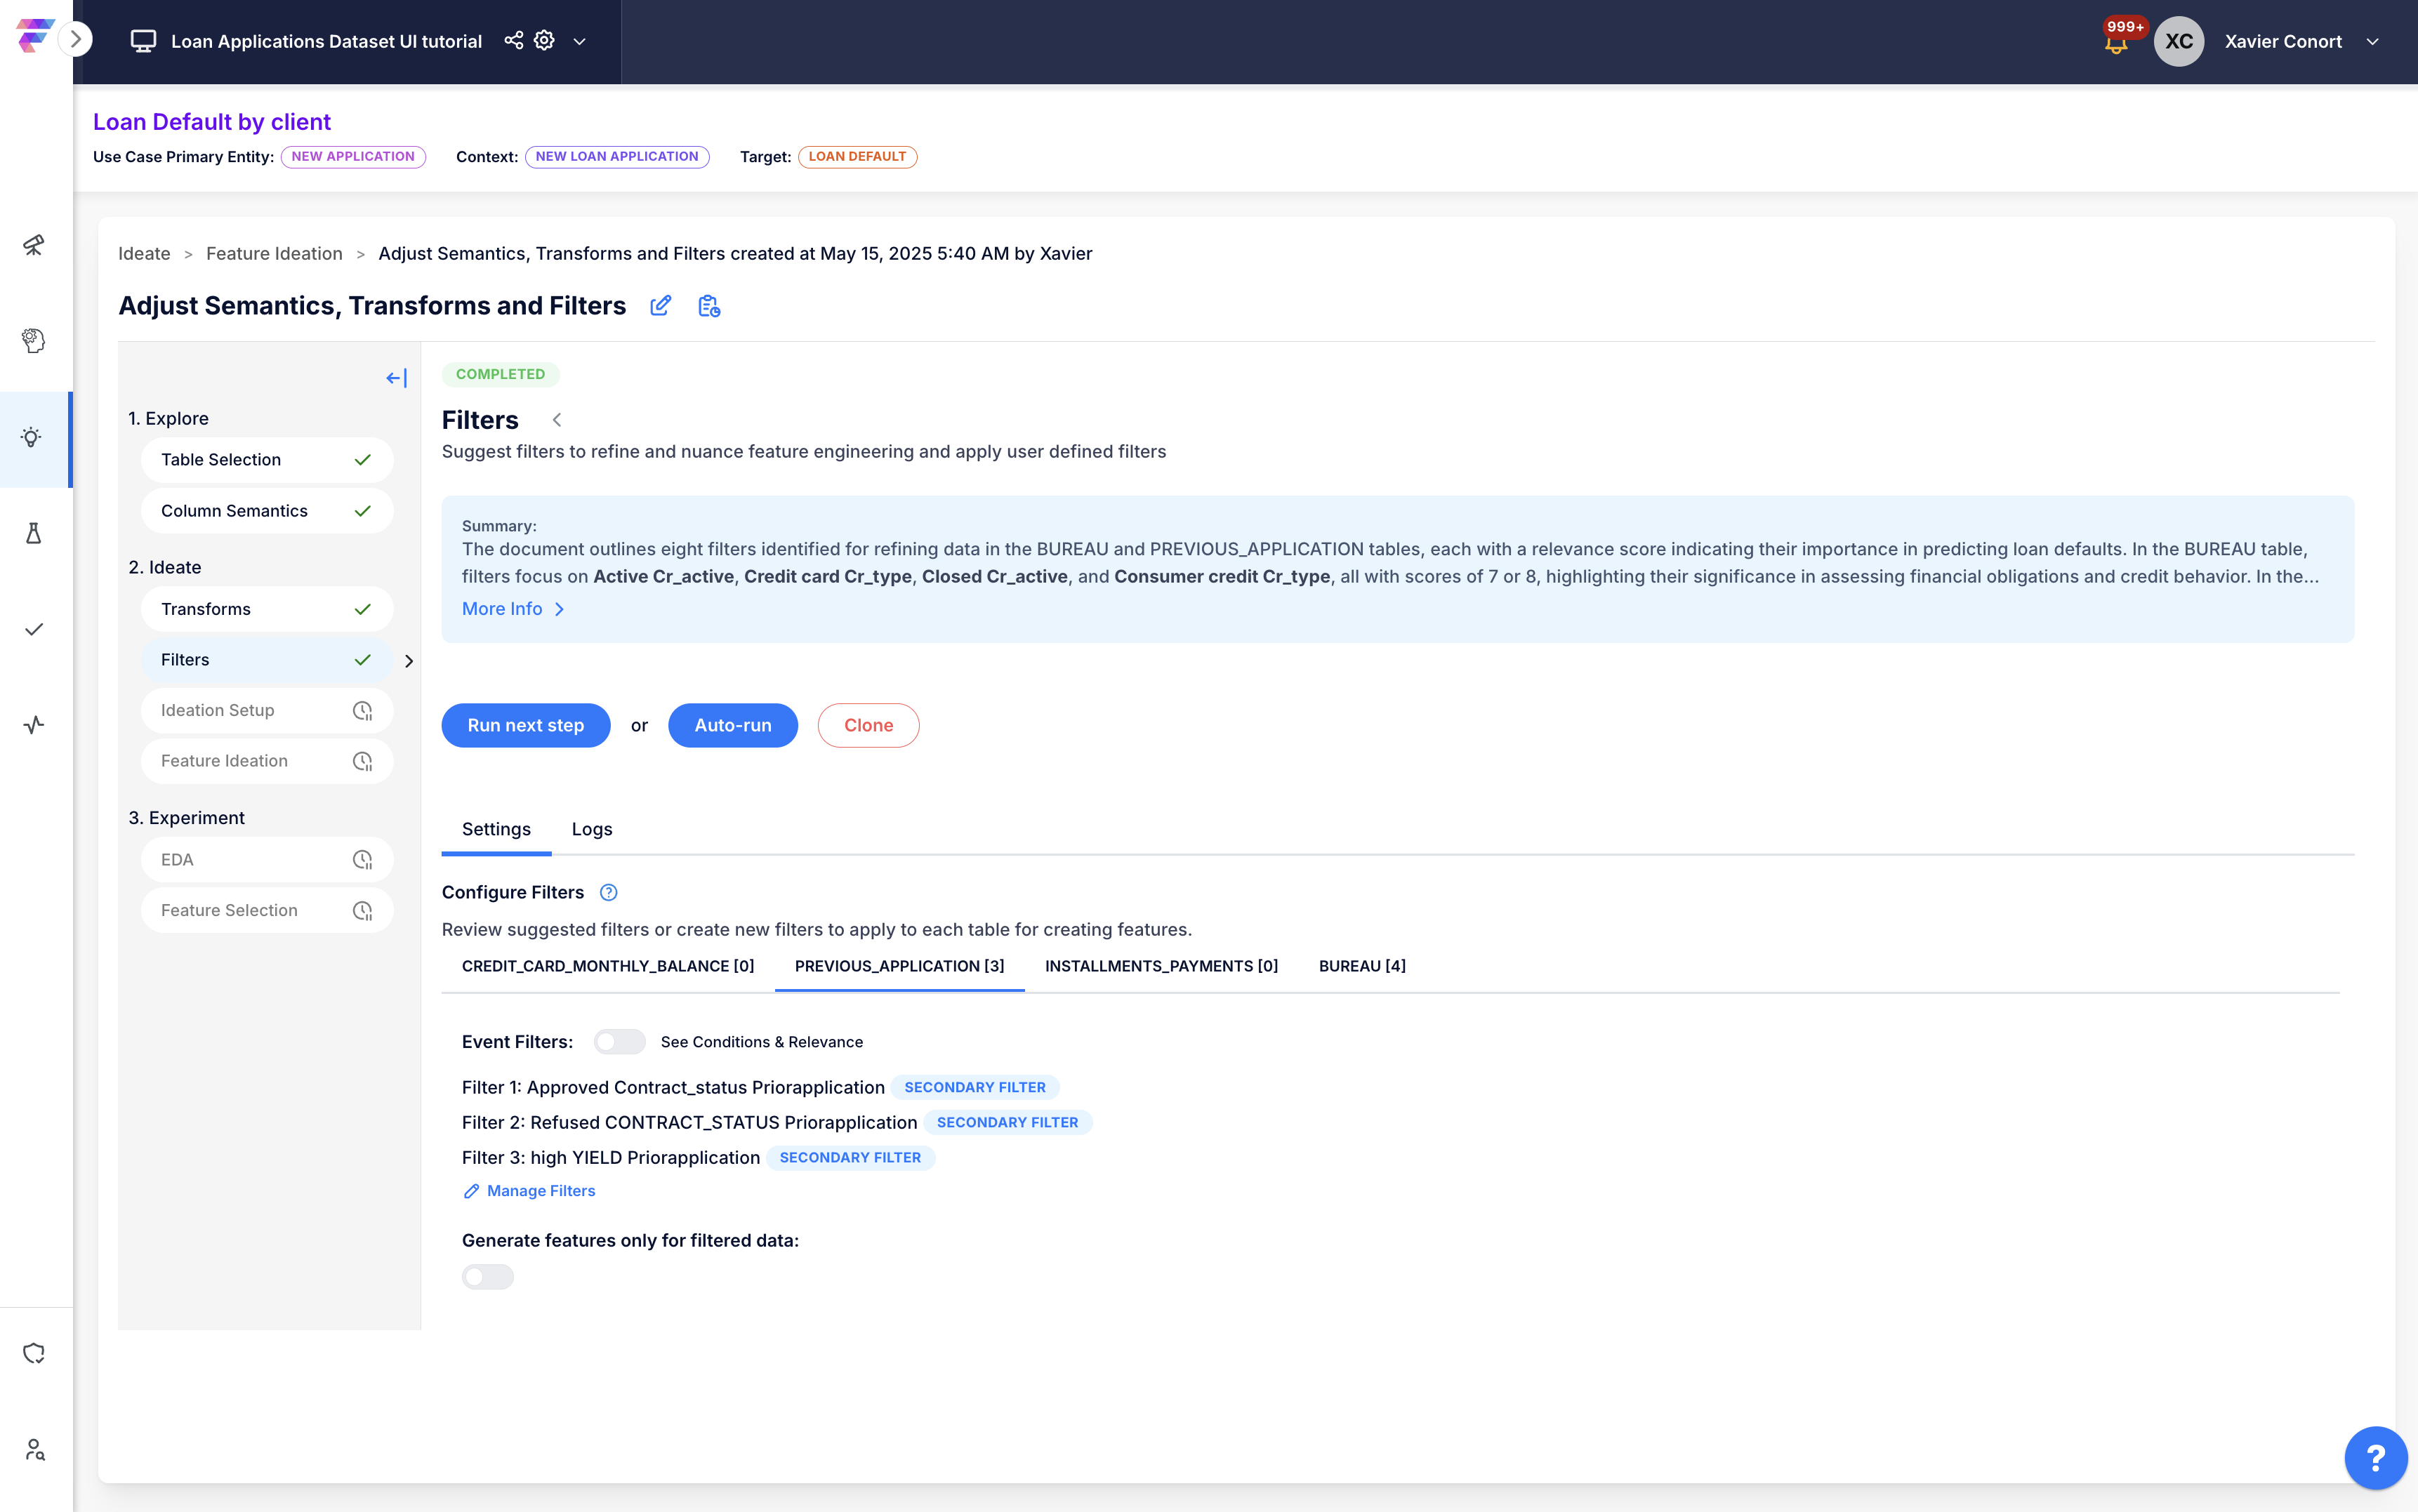The height and width of the screenshot is (1512, 2418).
Task: Click the Run next step button
Action: 525,725
